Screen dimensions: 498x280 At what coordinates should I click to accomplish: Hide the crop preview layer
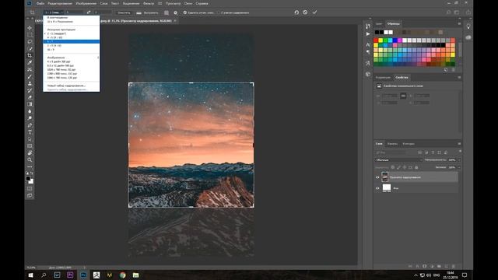coord(377,177)
